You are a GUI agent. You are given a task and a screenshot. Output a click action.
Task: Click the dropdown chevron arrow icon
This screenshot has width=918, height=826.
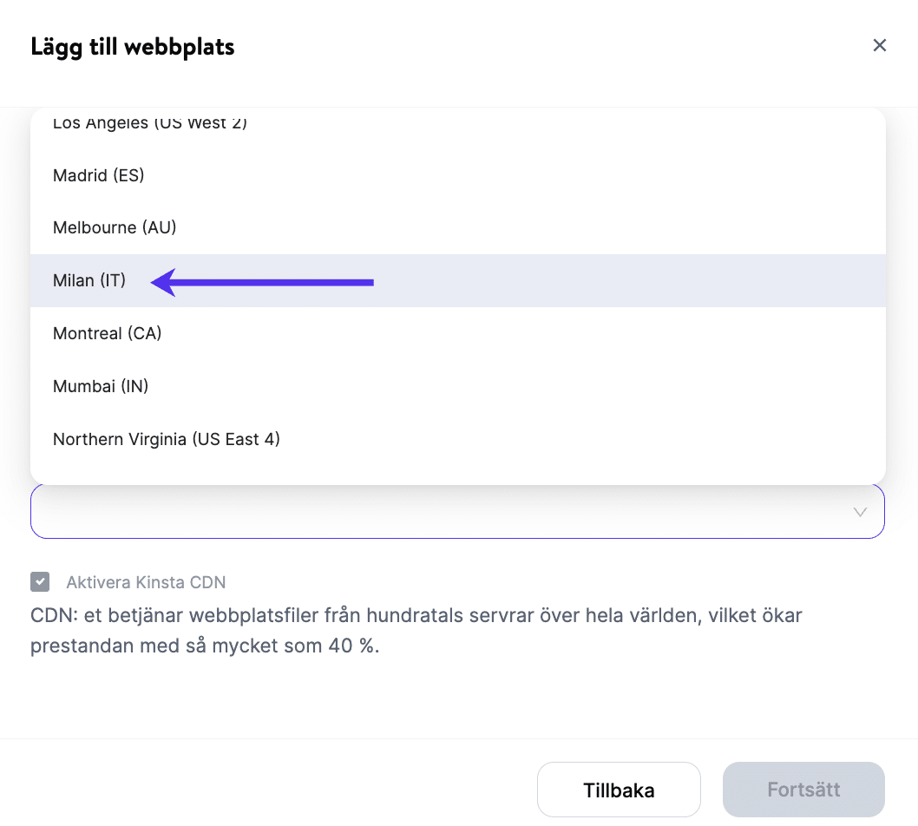pyautogui.click(x=860, y=512)
